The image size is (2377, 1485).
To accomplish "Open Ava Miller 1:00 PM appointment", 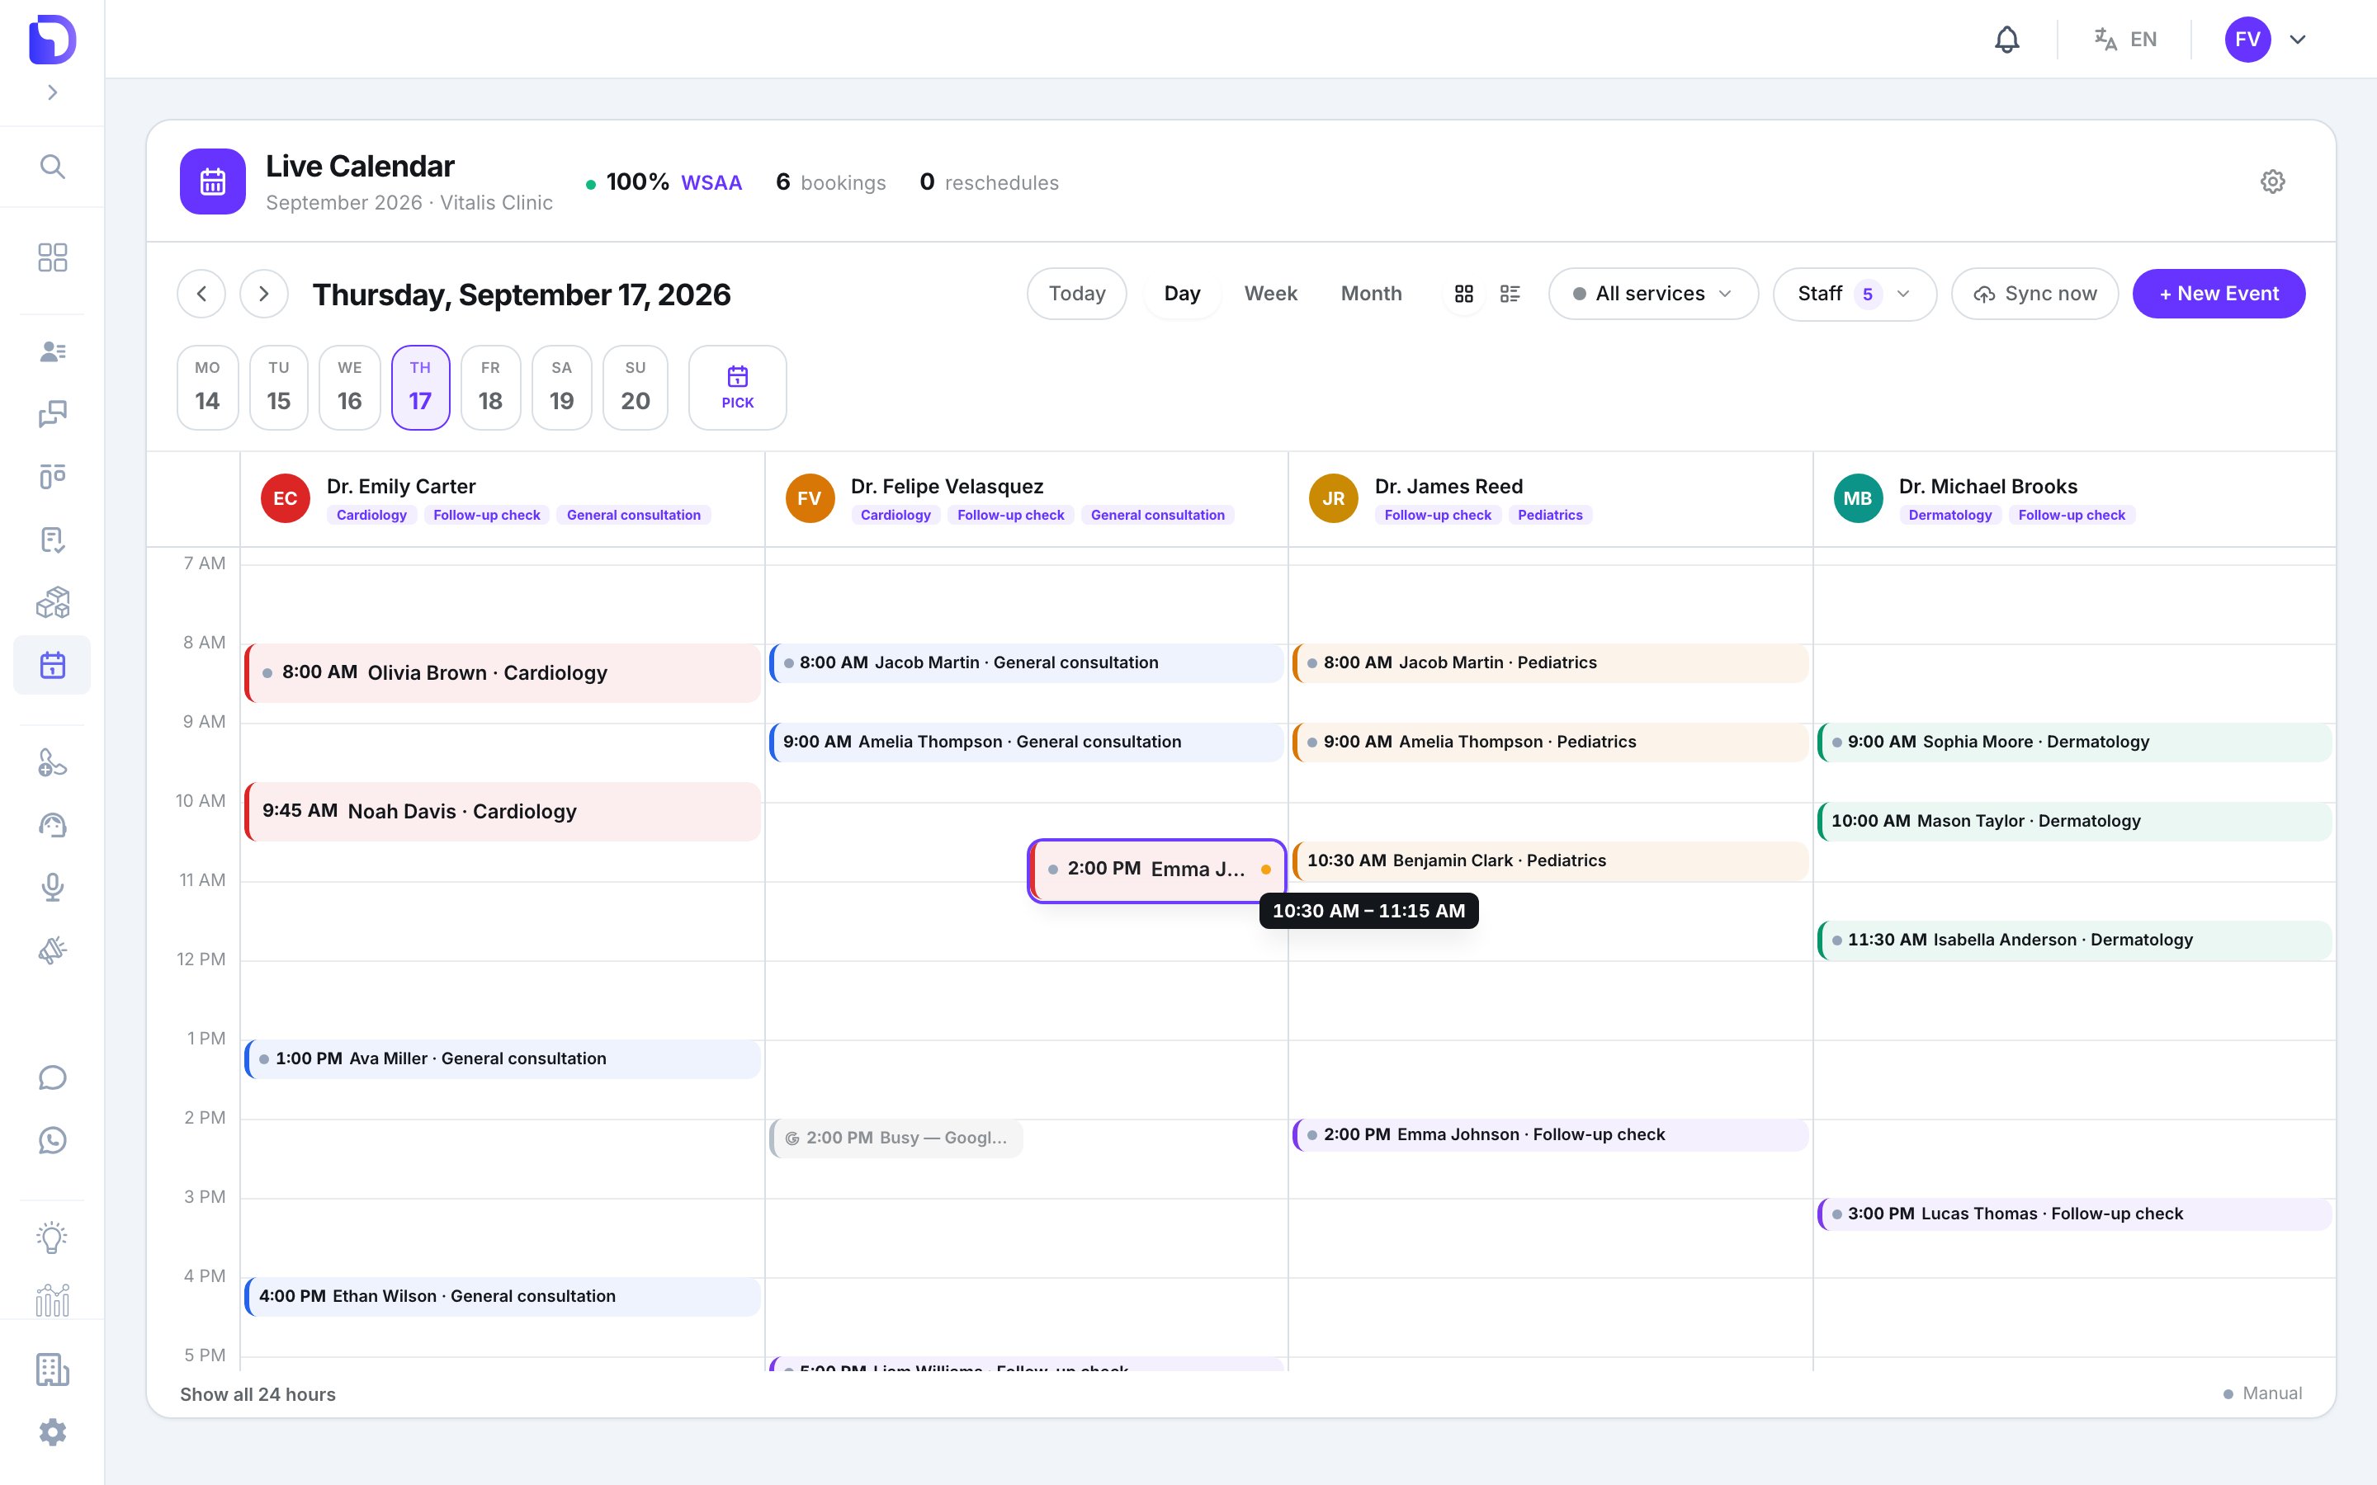I will [503, 1058].
